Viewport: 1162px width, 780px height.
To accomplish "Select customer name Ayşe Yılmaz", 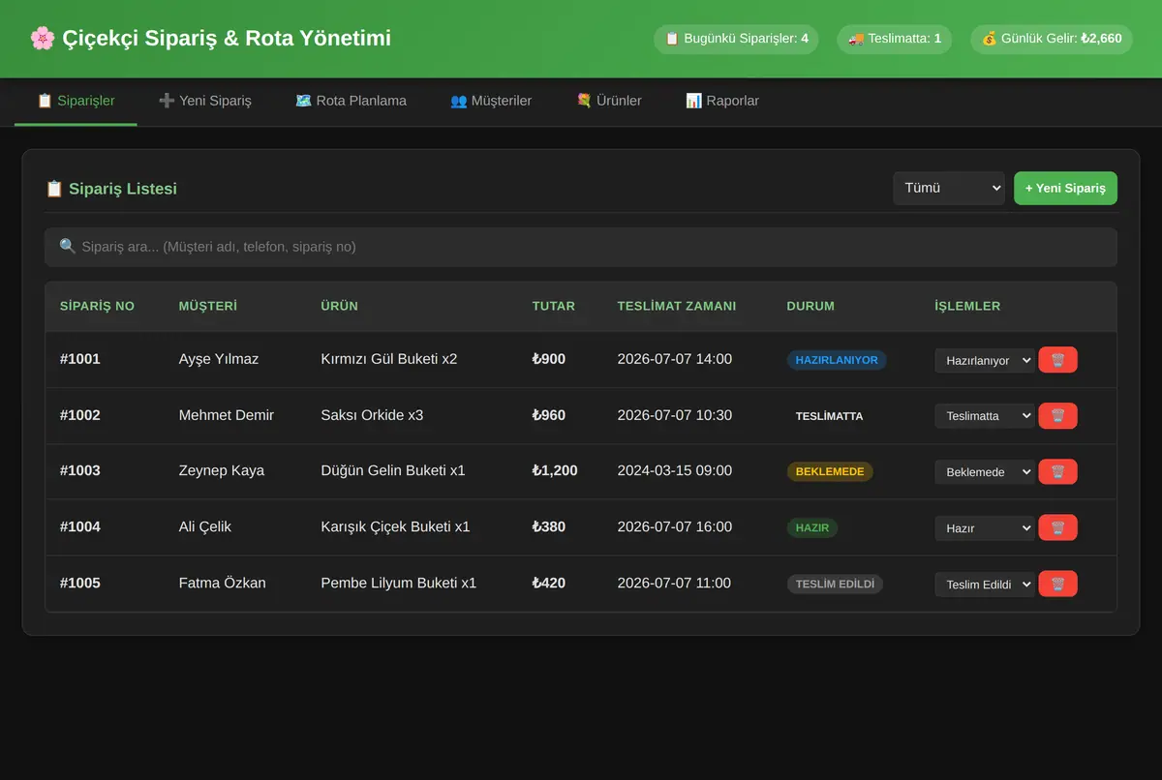I will point(219,359).
